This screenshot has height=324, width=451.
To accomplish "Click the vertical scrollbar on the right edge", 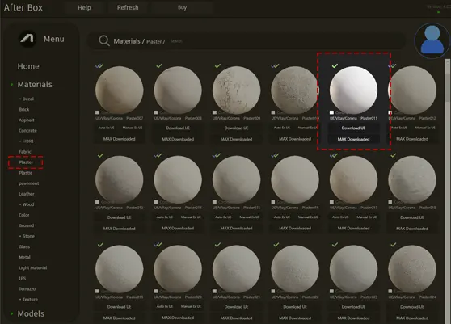I will 448,81.
